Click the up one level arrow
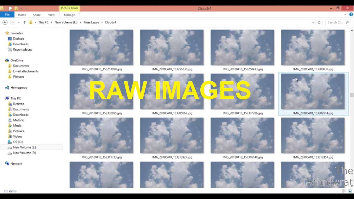 pyautogui.click(x=24, y=22)
